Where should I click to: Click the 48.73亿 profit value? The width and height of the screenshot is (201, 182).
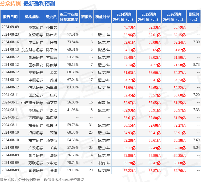pyautogui.click(x=129, y=27)
